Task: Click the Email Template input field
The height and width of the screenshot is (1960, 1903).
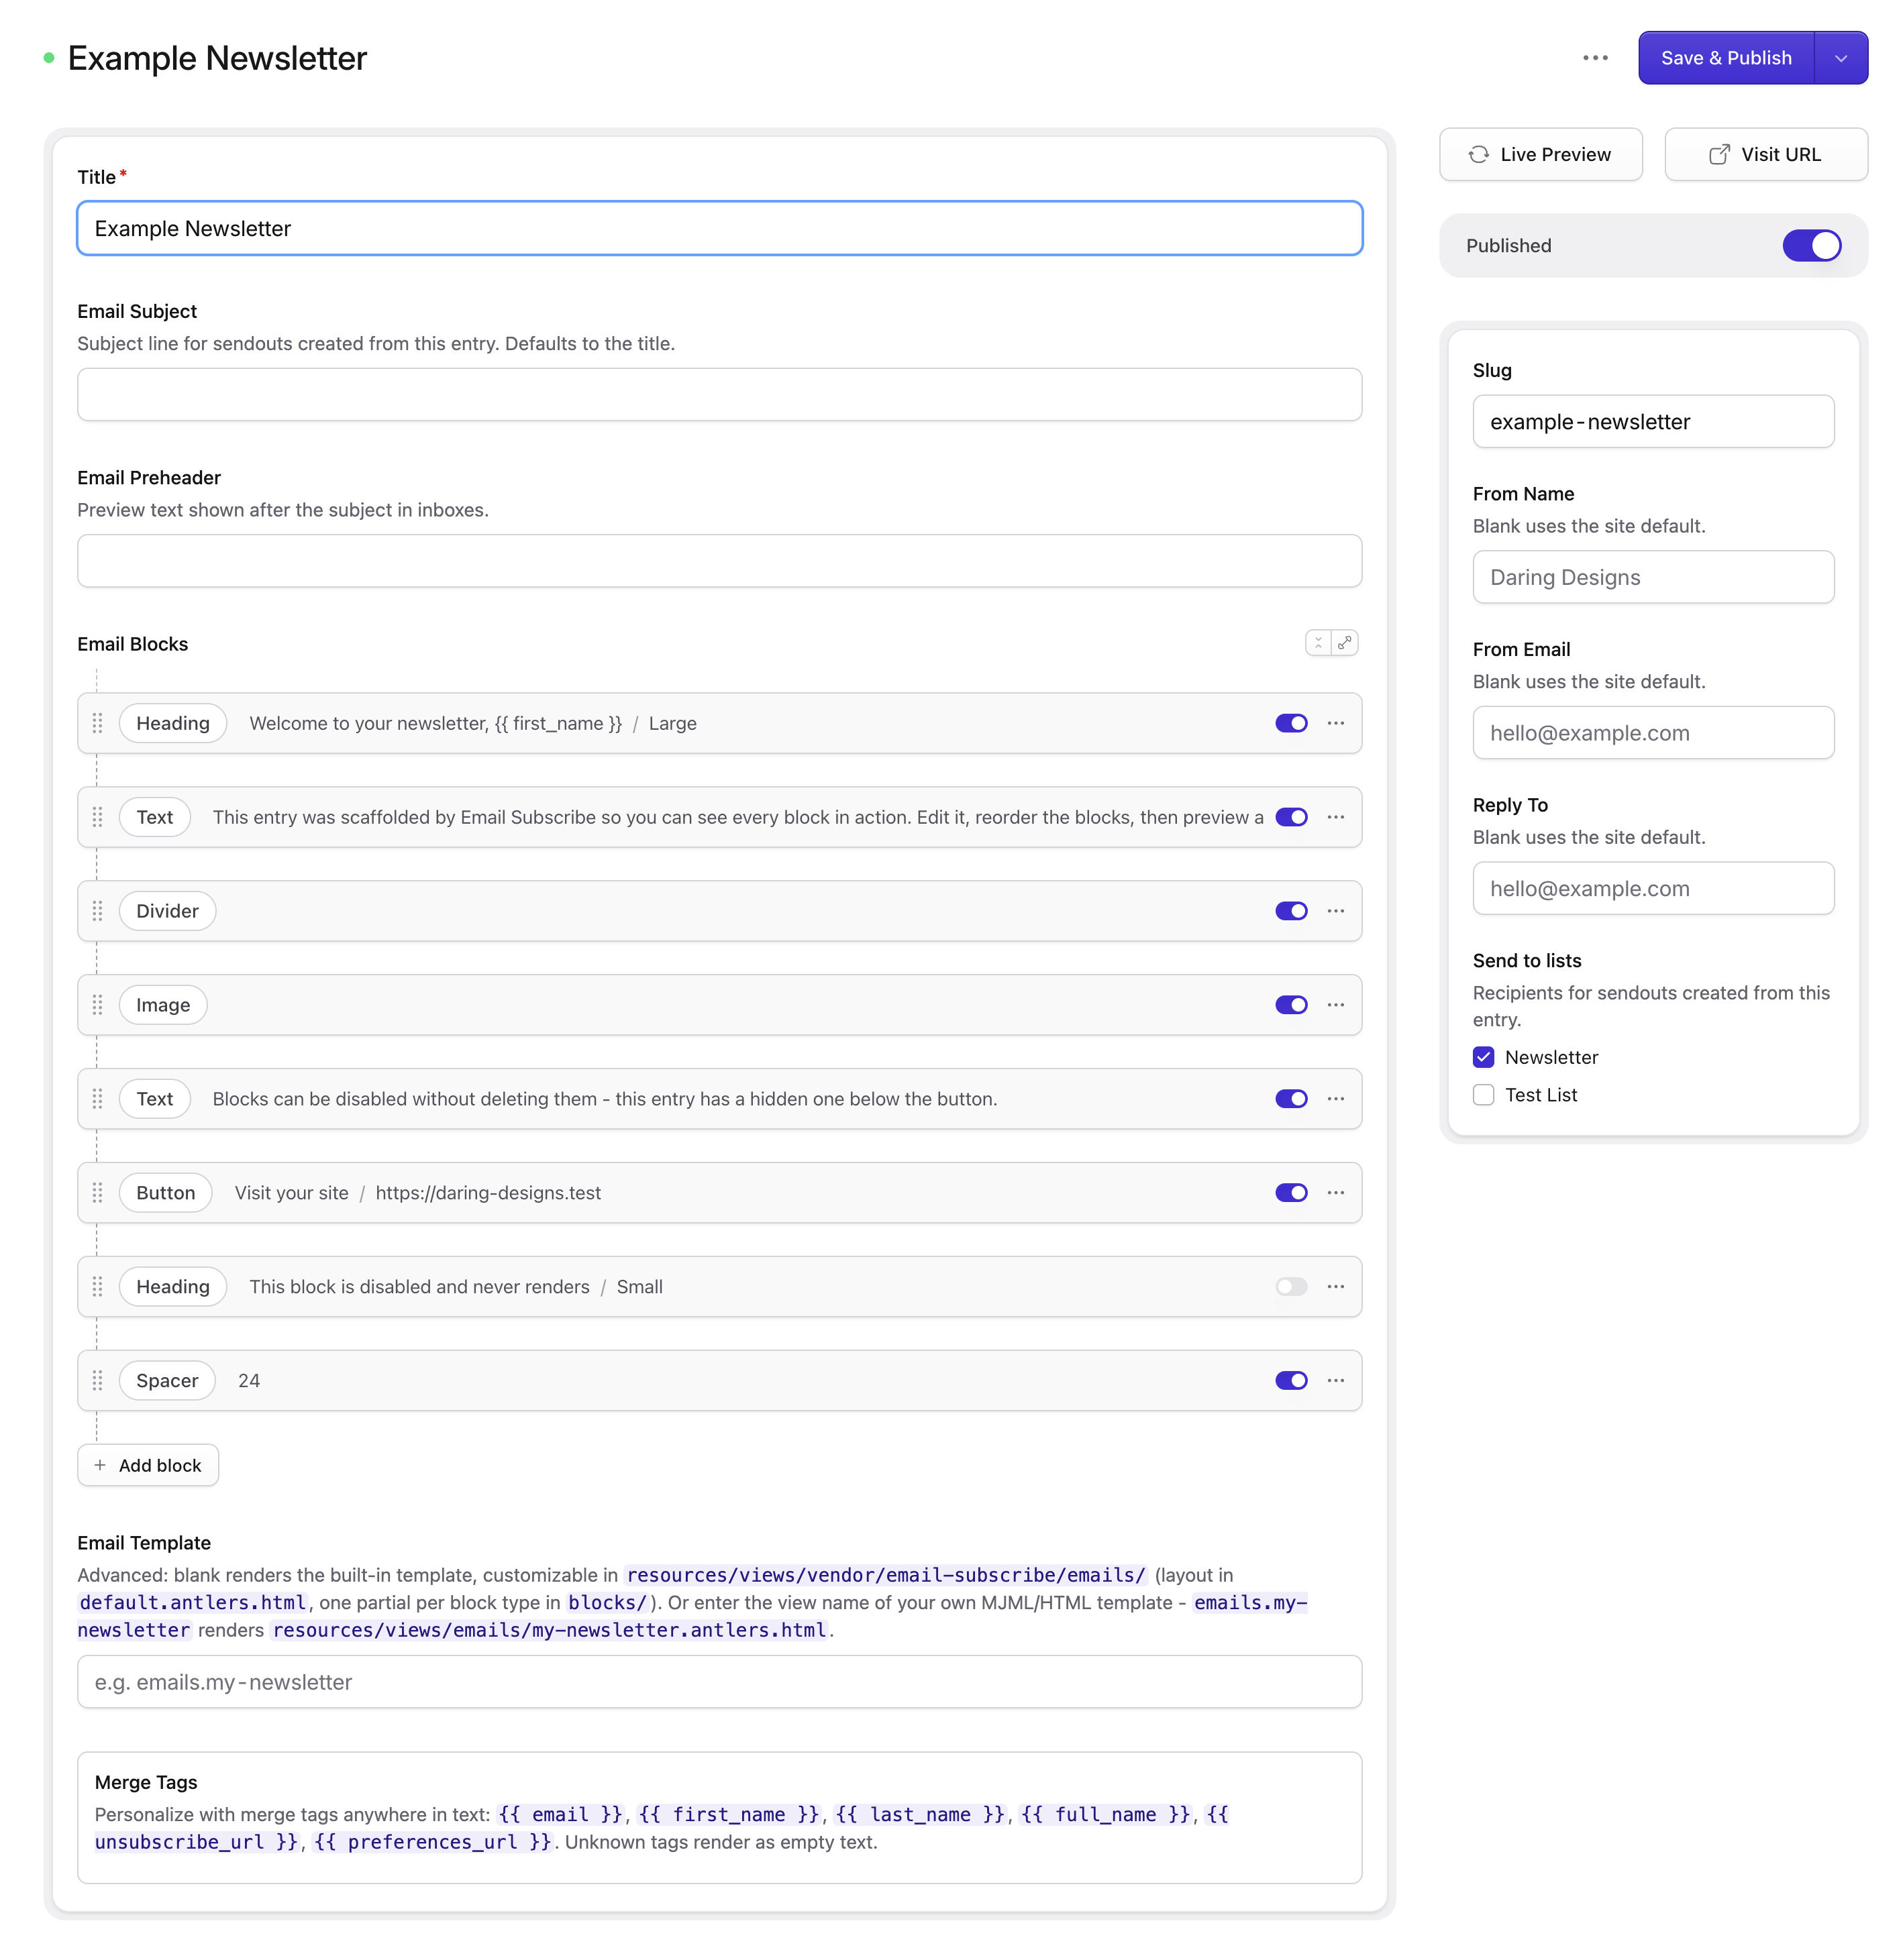Action: pos(719,1682)
